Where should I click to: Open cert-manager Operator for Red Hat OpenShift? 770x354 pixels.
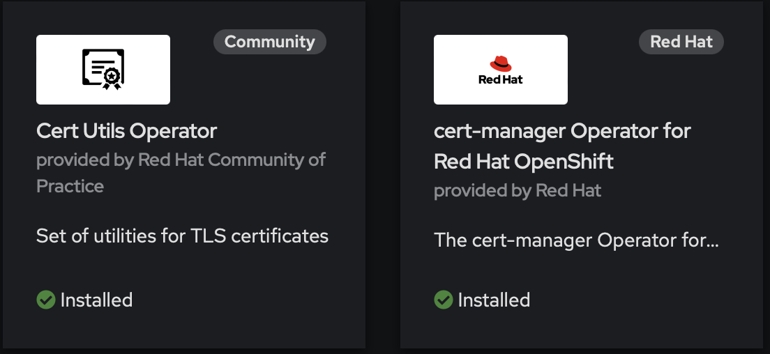pyautogui.click(x=562, y=131)
